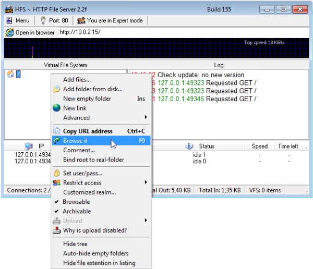The height and width of the screenshot is (269, 313).
Task: Click the green arrow icon beside Browse it
Action: (x=57, y=141)
